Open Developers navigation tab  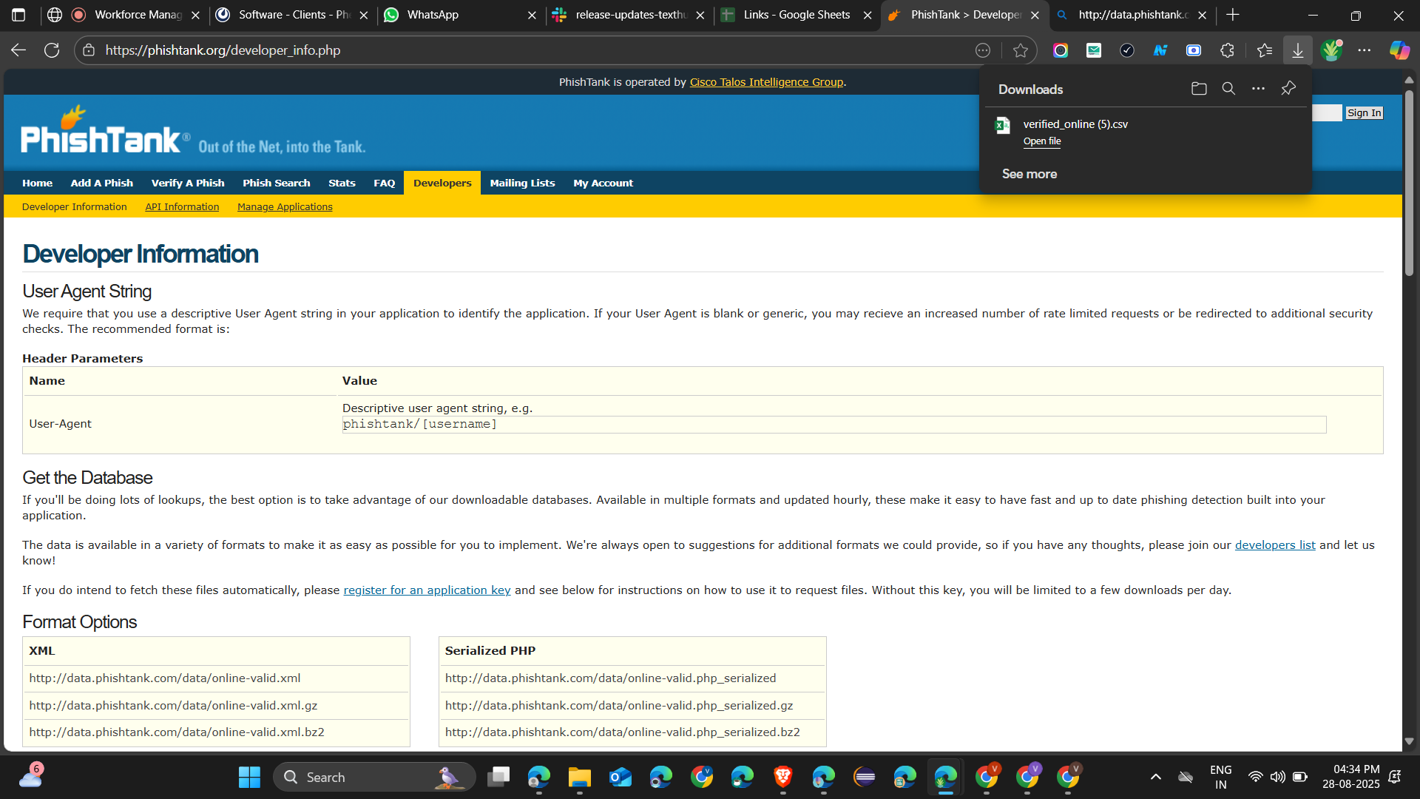[442, 183]
